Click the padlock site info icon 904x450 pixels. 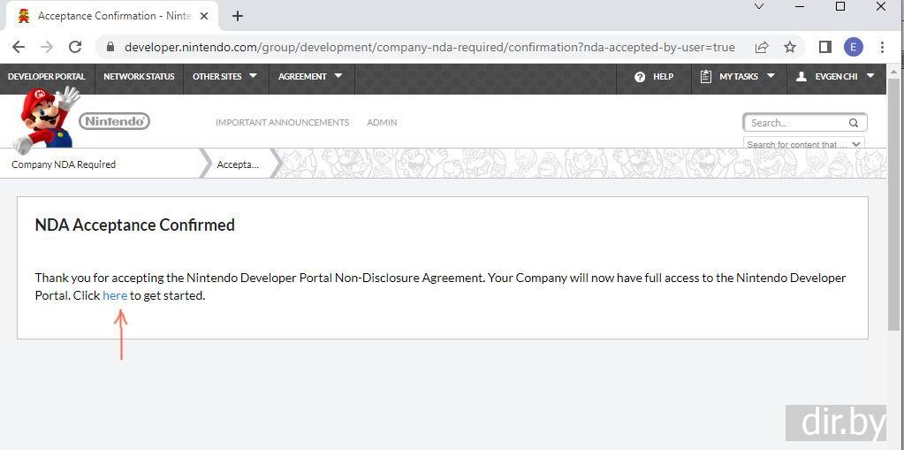point(110,48)
